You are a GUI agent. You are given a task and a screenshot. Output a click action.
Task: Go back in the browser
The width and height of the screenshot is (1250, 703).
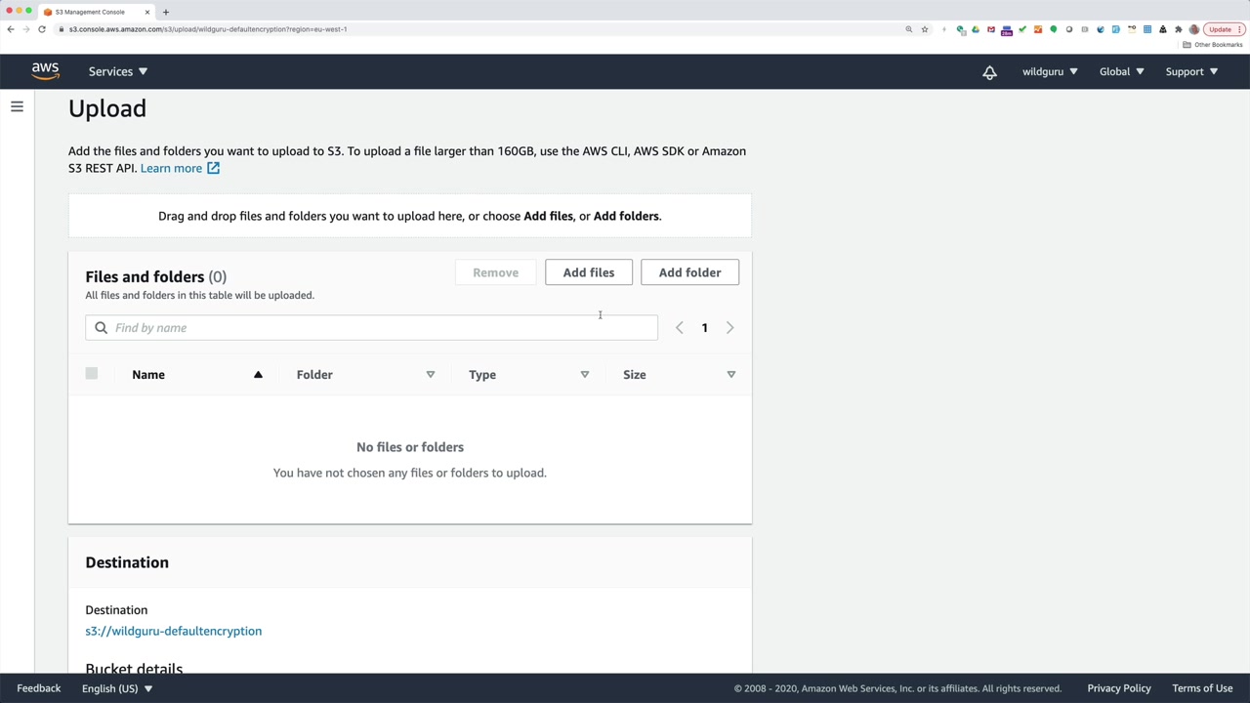11,29
